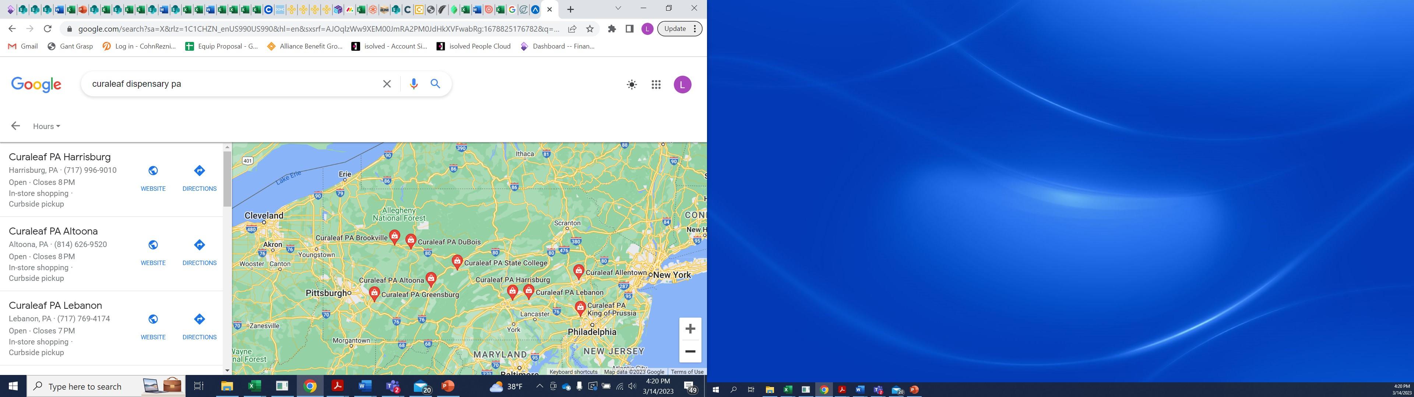Image resolution: width=1414 pixels, height=397 pixels.
Task: Zoom in on the map
Action: tap(690, 329)
